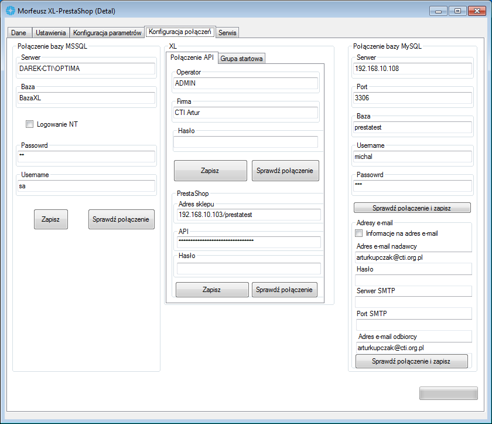
Task: Click the MySQL Serwer field 192.168.10.108
Action: pos(412,69)
